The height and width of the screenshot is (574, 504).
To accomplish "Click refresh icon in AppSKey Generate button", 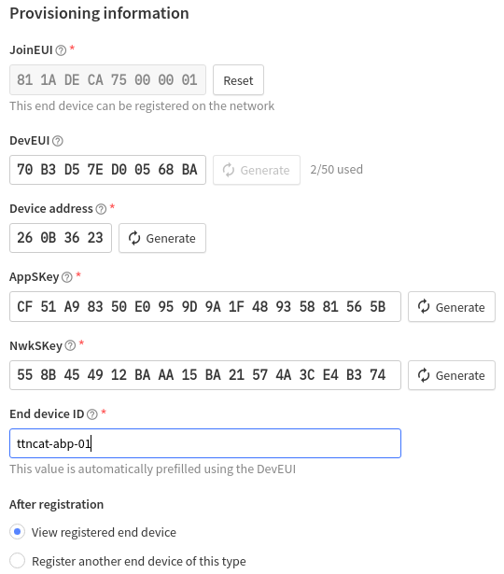I will pyautogui.click(x=424, y=307).
